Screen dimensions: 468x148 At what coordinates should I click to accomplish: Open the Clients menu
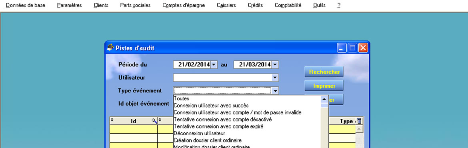pyautogui.click(x=101, y=5)
